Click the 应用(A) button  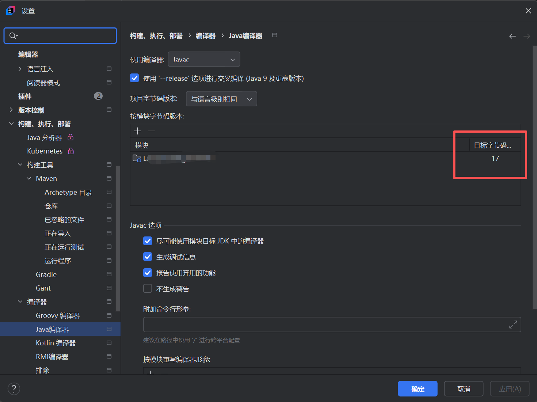click(x=510, y=388)
